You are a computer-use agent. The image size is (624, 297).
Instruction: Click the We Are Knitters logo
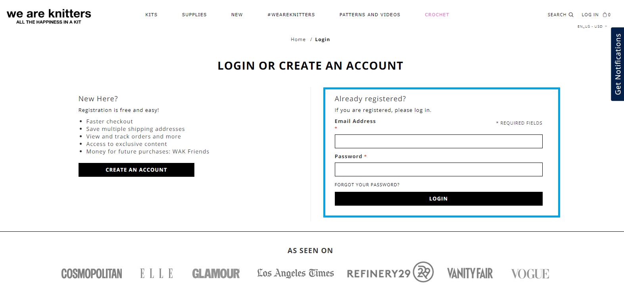click(49, 17)
